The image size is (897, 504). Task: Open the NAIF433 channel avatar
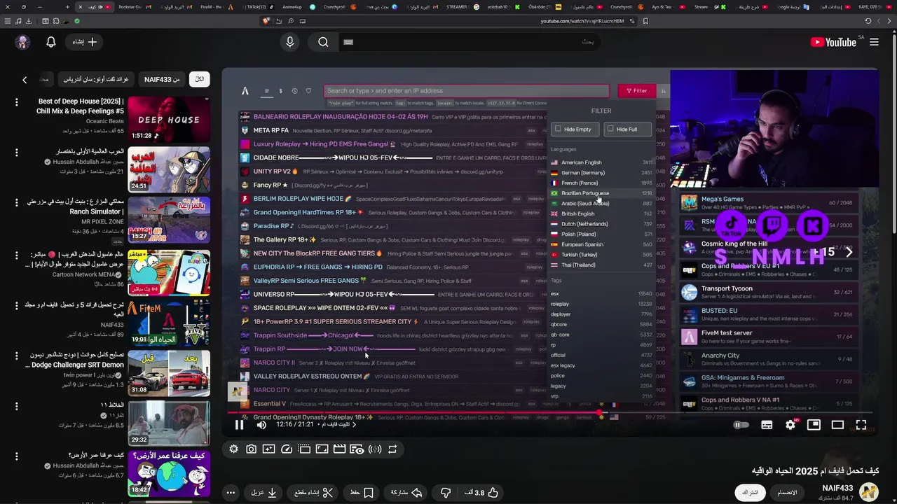pos(869,493)
